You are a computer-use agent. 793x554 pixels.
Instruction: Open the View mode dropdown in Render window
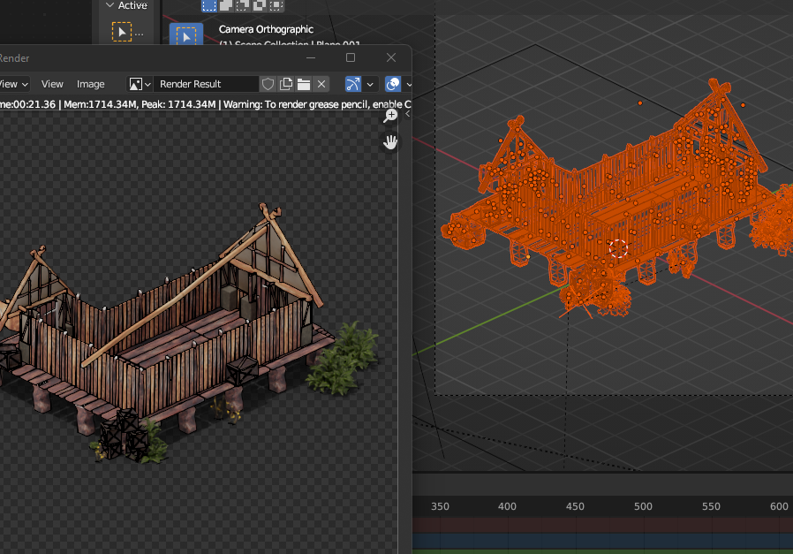pyautogui.click(x=14, y=84)
